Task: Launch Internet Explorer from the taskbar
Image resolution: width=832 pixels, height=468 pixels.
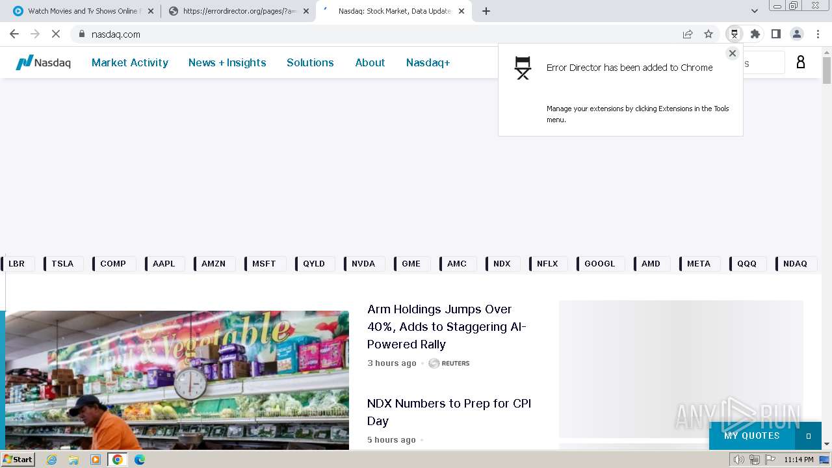Action: (52, 460)
